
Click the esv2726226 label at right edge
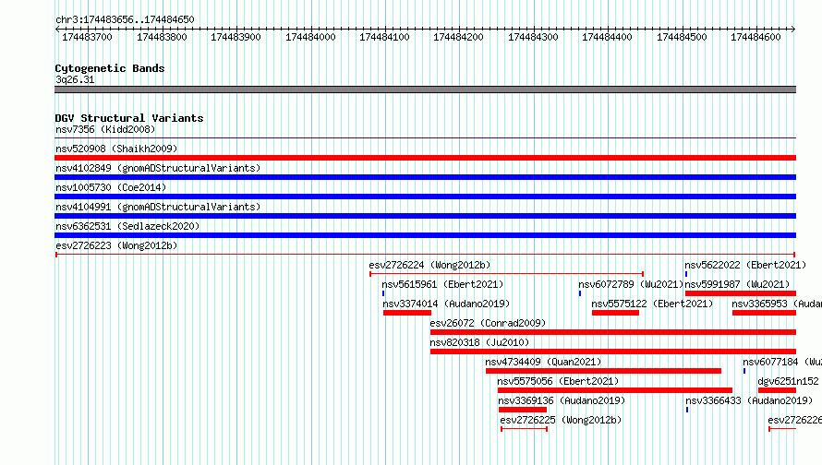coord(794,420)
